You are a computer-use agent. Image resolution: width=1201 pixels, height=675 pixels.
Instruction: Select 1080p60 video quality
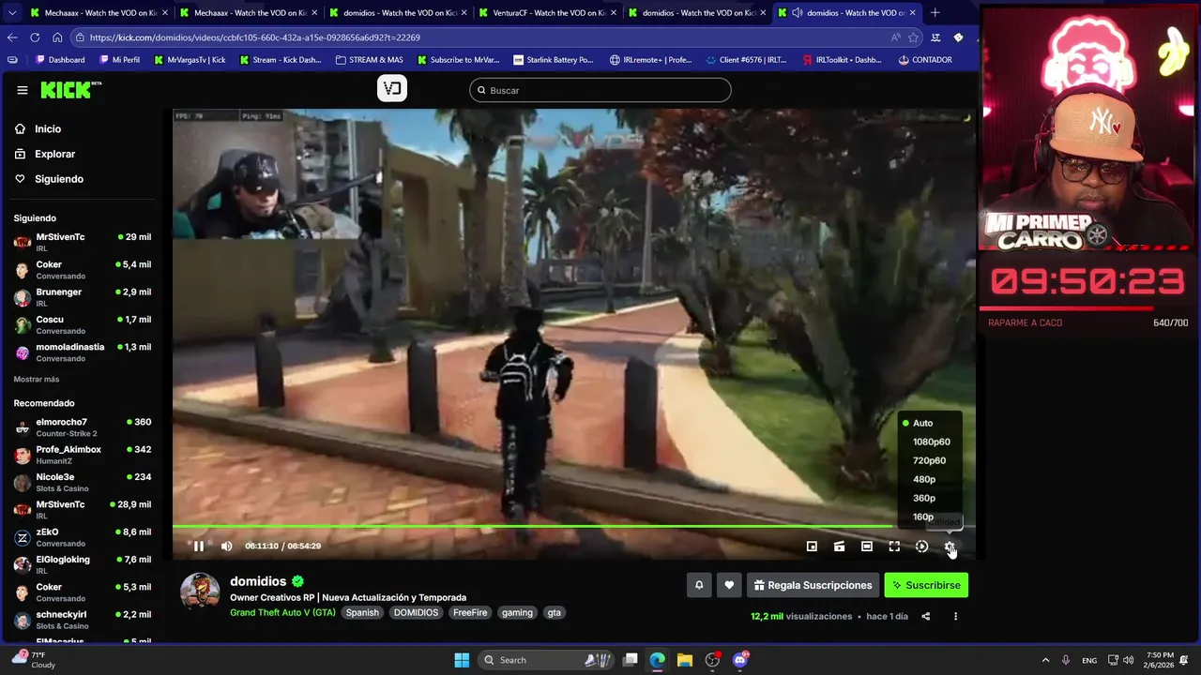930,442
